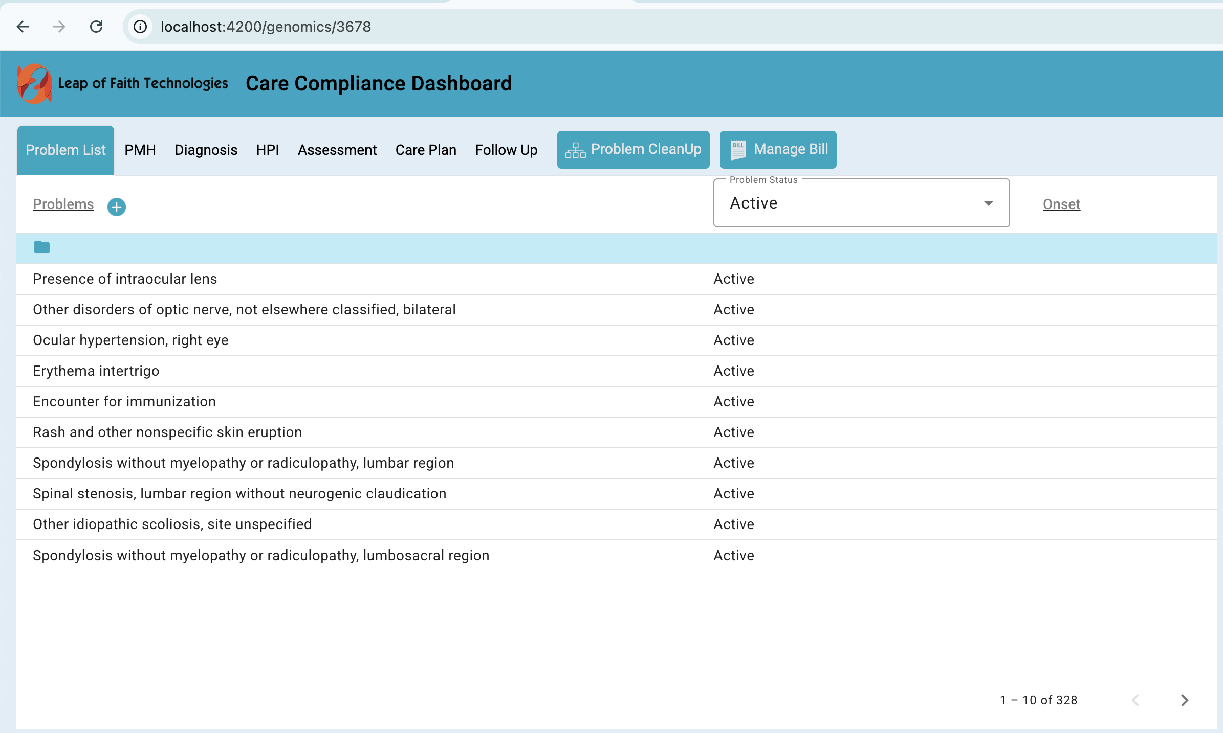This screenshot has width=1223, height=733.
Task: Click the site information icon
Action: click(x=140, y=27)
